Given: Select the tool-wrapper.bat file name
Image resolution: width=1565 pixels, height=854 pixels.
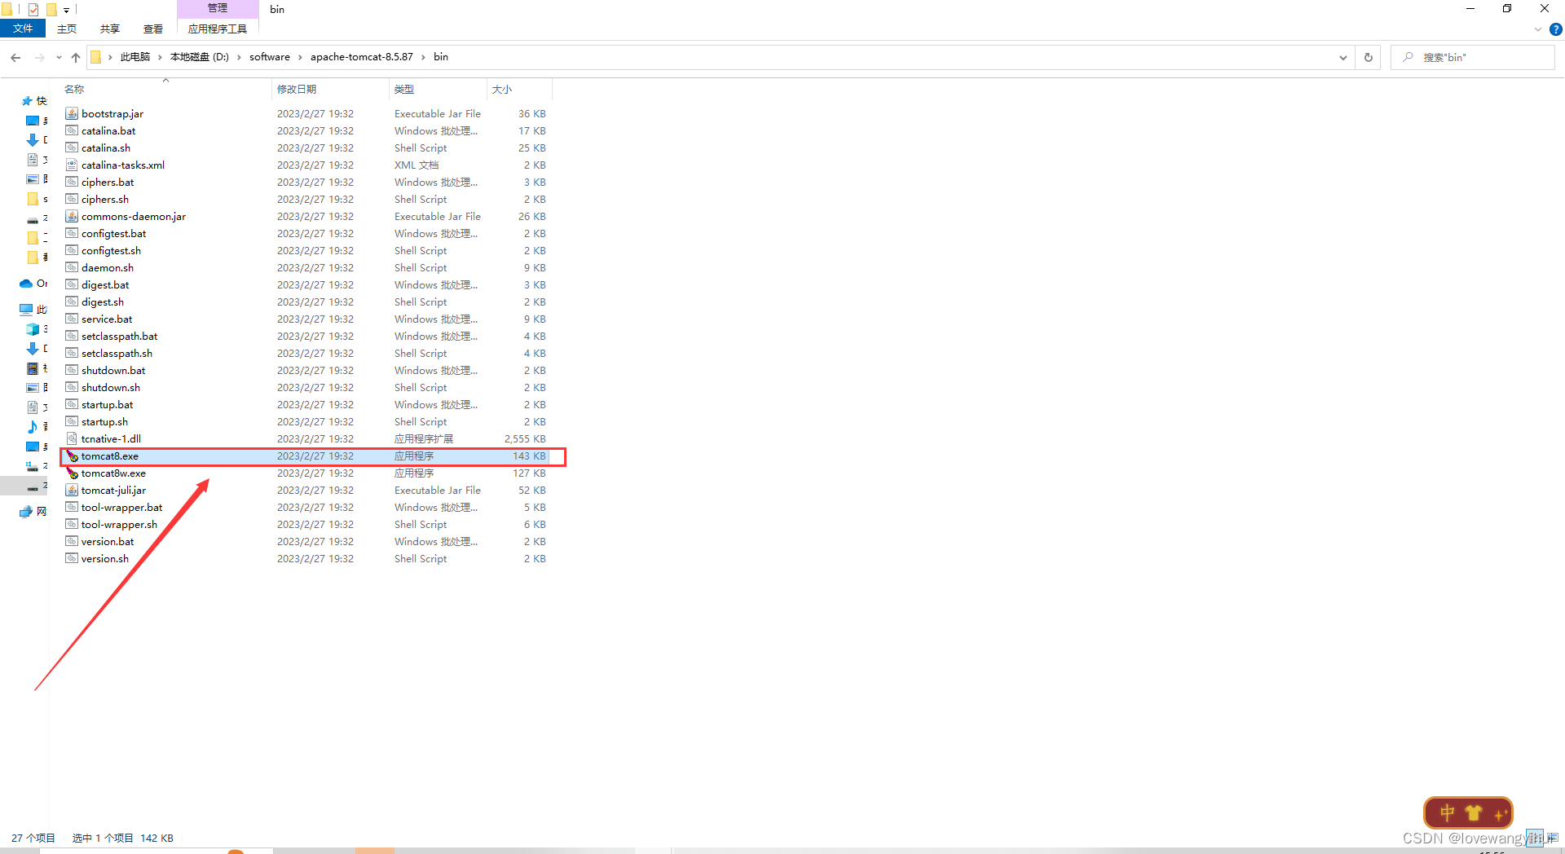Looking at the screenshot, I should tap(122, 507).
